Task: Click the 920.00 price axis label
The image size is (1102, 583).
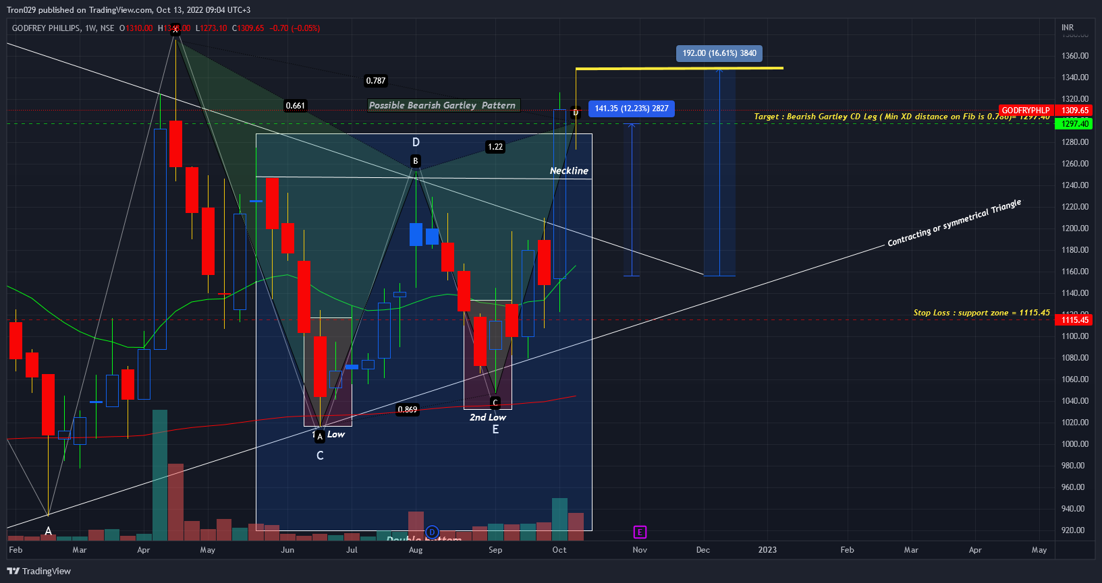Action: click(1073, 530)
